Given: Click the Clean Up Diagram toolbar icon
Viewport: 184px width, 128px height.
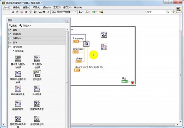Looking at the screenshot, I should tap(101, 12).
